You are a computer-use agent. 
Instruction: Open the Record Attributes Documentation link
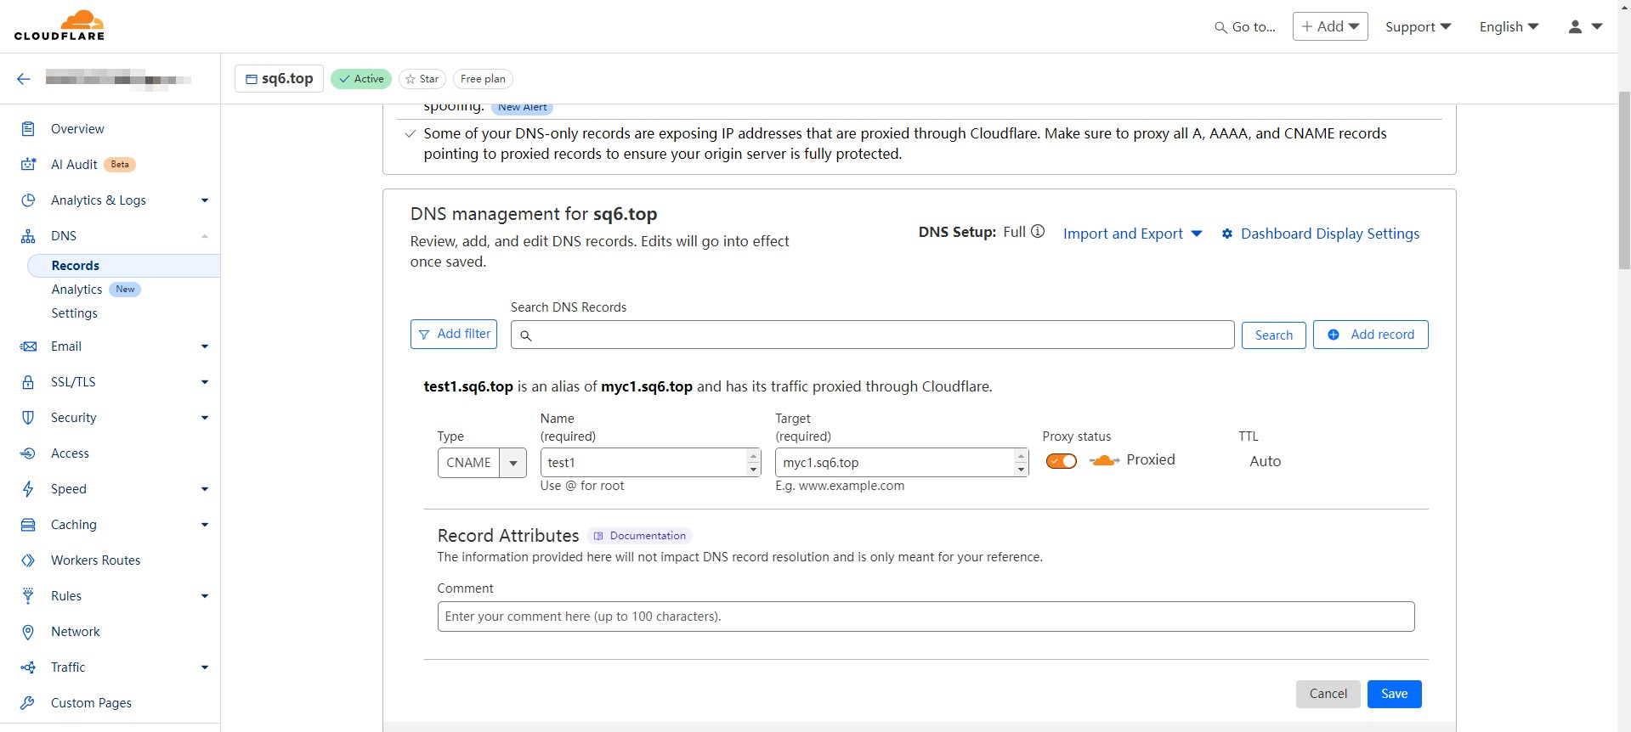(x=639, y=536)
